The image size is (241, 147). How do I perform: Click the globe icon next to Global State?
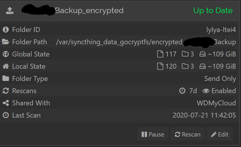click(x=6, y=54)
